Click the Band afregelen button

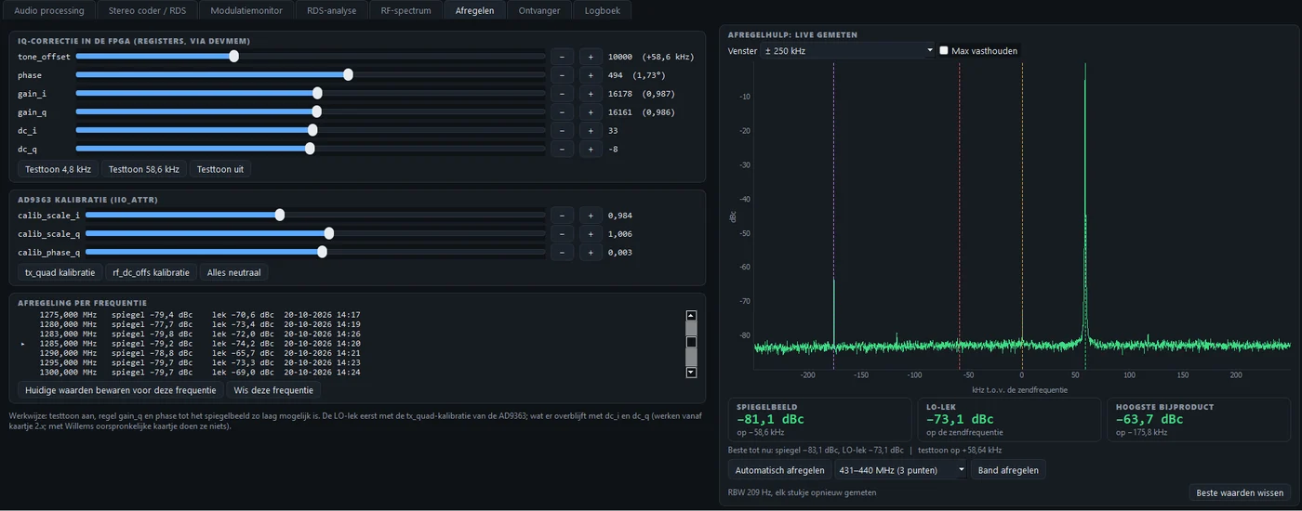1007,470
